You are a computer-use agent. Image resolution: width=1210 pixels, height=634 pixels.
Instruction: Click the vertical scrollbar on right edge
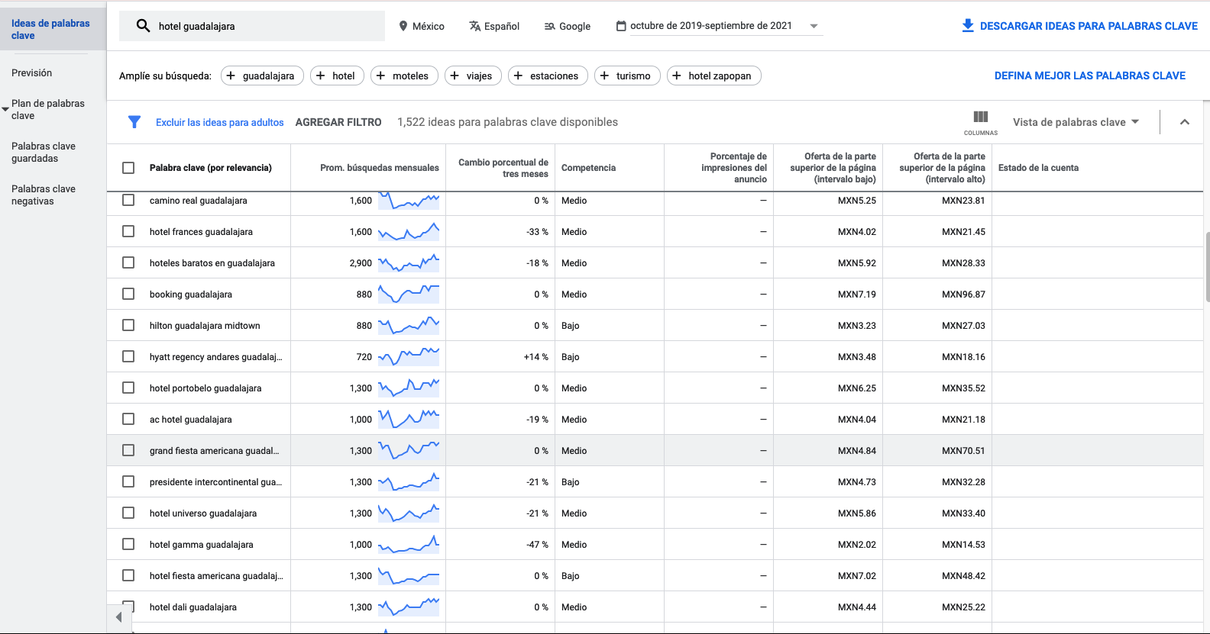(x=1207, y=267)
